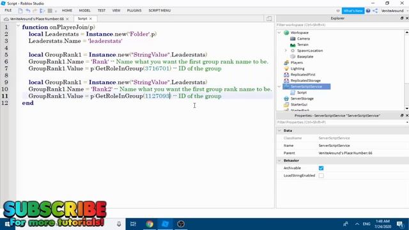This screenshot has width=409, height=230.
Task: Switch to the MODEL ribbon tab
Action: pyautogui.click(x=84, y=10)
